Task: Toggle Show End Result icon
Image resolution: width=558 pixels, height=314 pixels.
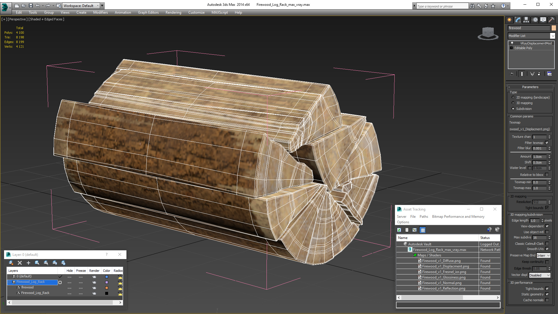Action: click(522, 74)
